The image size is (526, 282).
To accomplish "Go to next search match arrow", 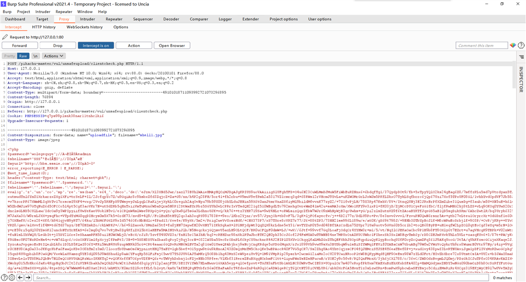I will (28, 277).
